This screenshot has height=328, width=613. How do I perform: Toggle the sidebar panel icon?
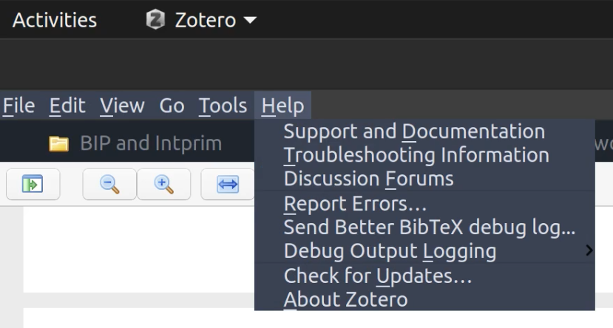[33, 184]
